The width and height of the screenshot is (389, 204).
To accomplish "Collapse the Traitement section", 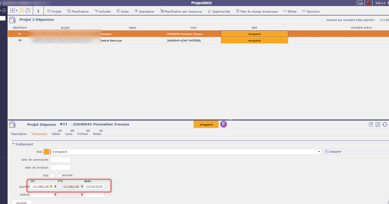I will [x=13, y=144].
